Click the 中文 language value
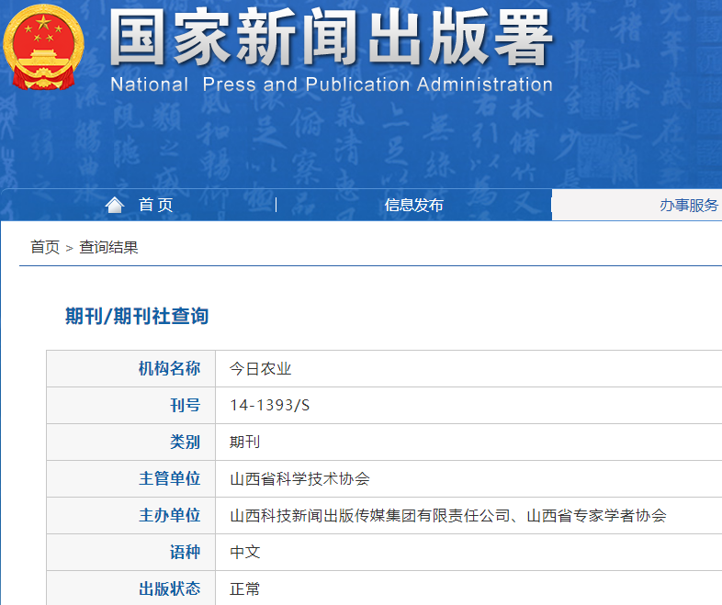Screen dimensions: 722x605 tap(245, 553)
